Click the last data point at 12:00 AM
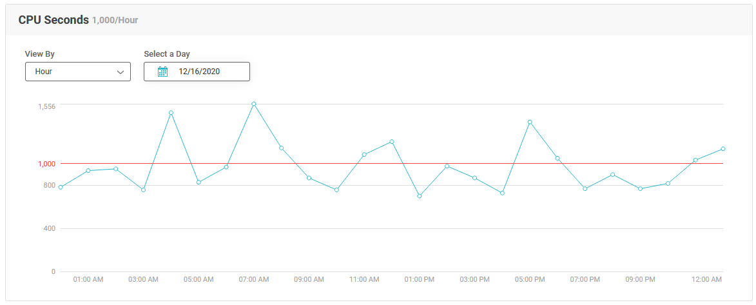756x305 pixels. [x=723, y=149]
